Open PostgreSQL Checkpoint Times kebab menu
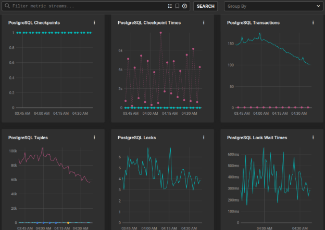 point(204,22)
